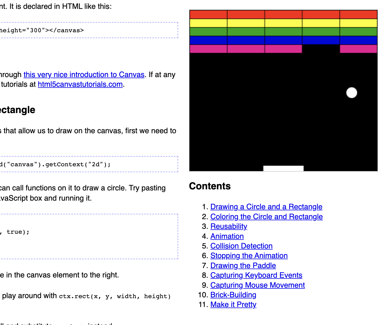Open Coloring the Circle and Rectangle section
The width and height of the screenshot is (388, 325).
point(266,217)
